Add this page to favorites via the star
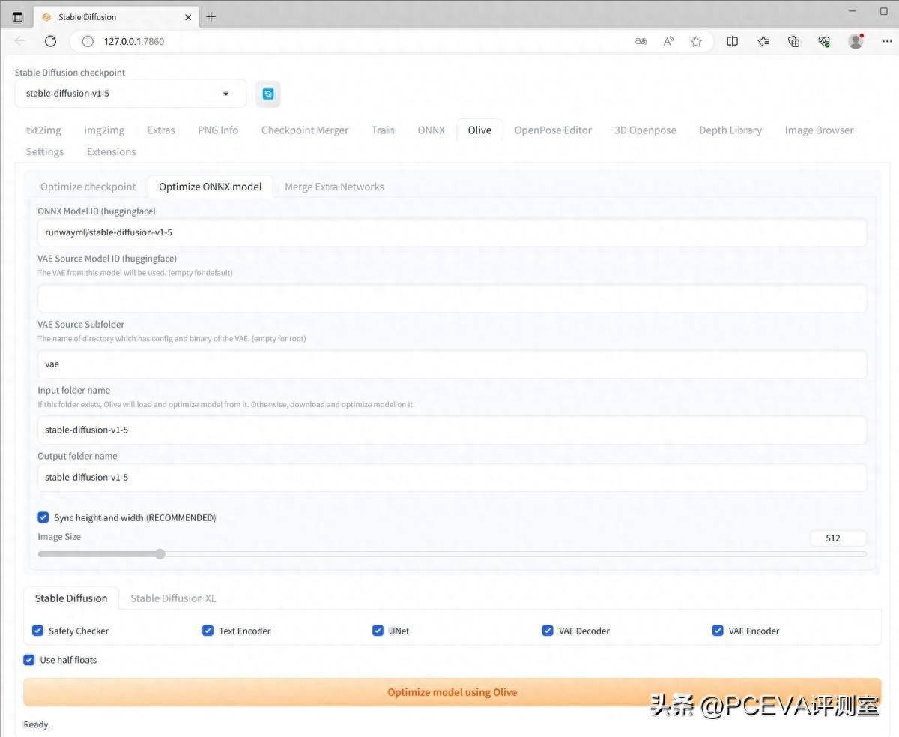 tap(696, 41)
